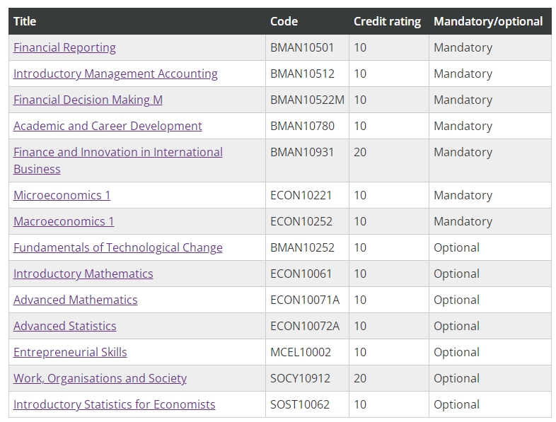556x422 pixels.
Task: Click the Financial Decision Making M link
Action: pos(88,100)
